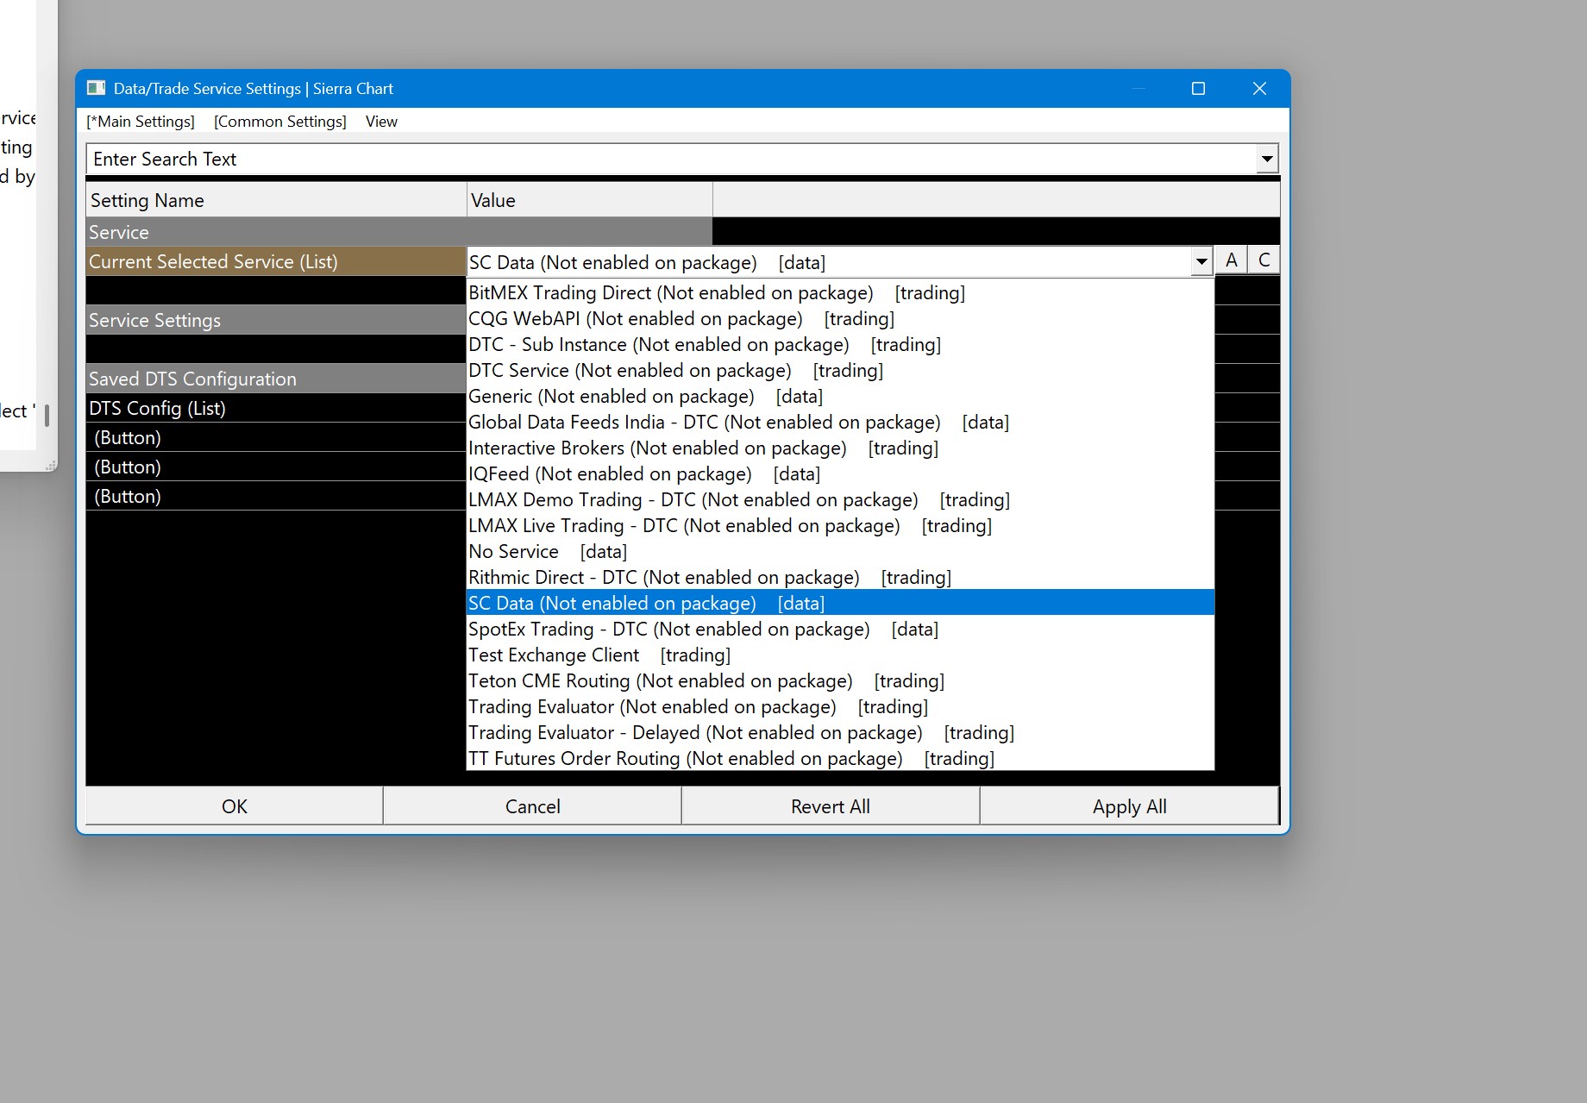
Task: Click the Enter Search Text field
Action: click(672, 159)
